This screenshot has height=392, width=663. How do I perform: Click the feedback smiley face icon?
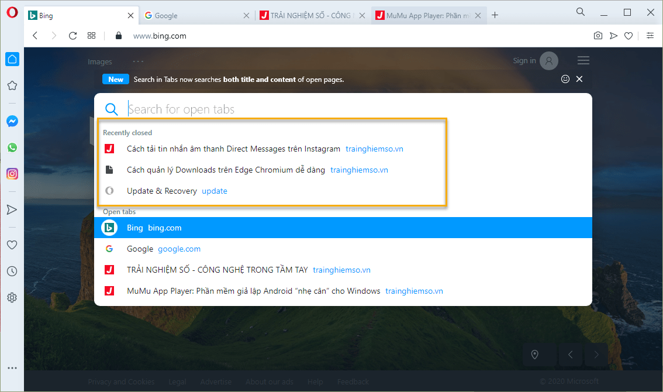[x=565, y=79]
